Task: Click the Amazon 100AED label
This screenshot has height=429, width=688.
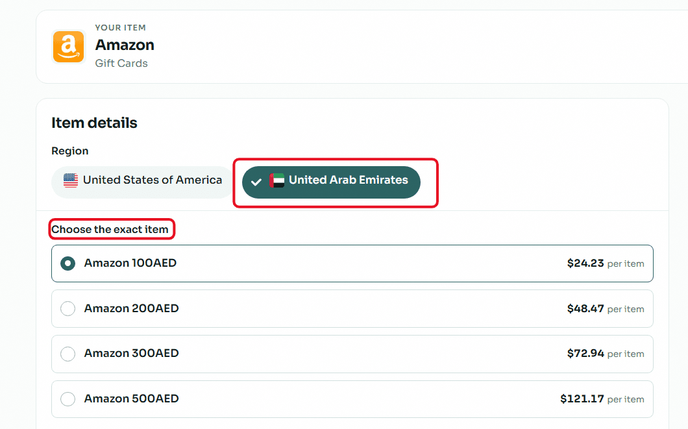Action: [x=130, y=263]
